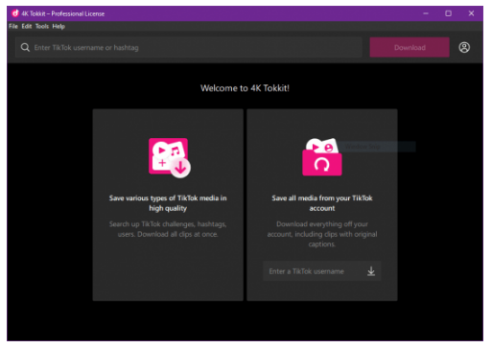Click the Download button
This screenshot has height=348, width=492.
click(x=410, y=47)
